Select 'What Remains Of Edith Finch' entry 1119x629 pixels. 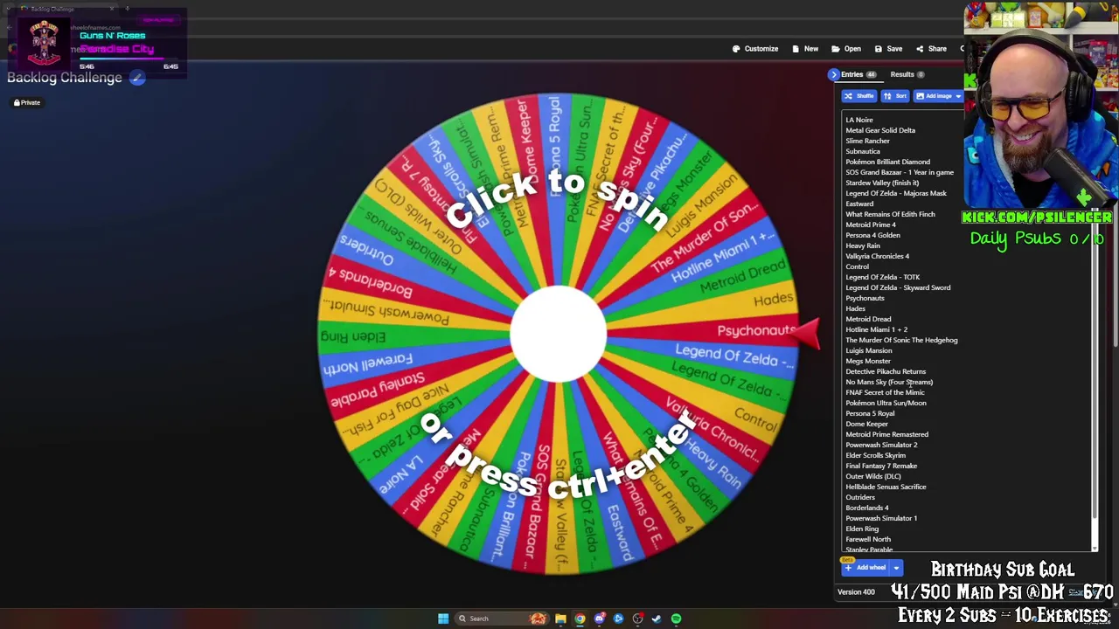point(890,214)
